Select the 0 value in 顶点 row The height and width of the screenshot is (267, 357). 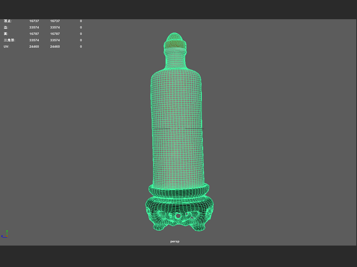pos(81,21)
